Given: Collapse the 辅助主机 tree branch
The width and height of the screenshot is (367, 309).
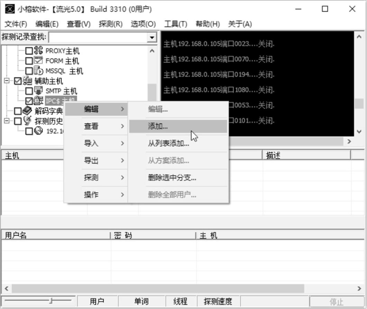Looking at the screenshot, I should 7,81.
